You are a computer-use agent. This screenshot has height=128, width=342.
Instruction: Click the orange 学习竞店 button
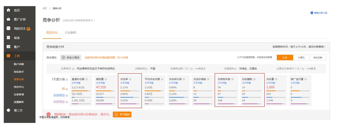click(122, 114)
